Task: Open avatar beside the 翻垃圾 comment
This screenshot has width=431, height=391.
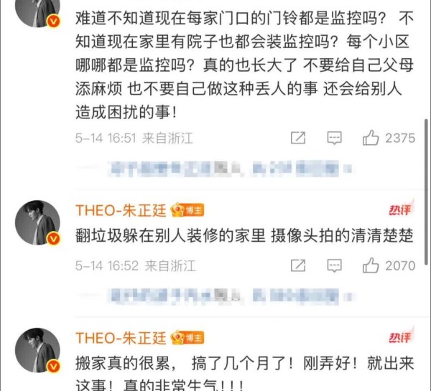Action: coord(37,222)
